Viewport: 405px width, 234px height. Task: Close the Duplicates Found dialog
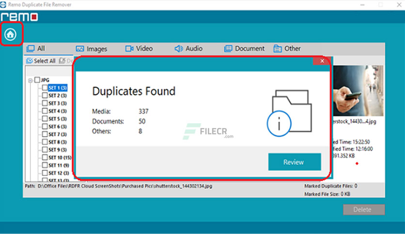(x=322, y=61)
